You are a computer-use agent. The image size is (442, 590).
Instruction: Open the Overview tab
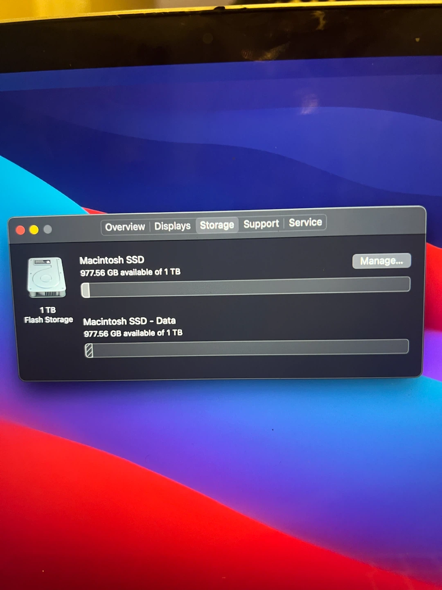[125, 227]
